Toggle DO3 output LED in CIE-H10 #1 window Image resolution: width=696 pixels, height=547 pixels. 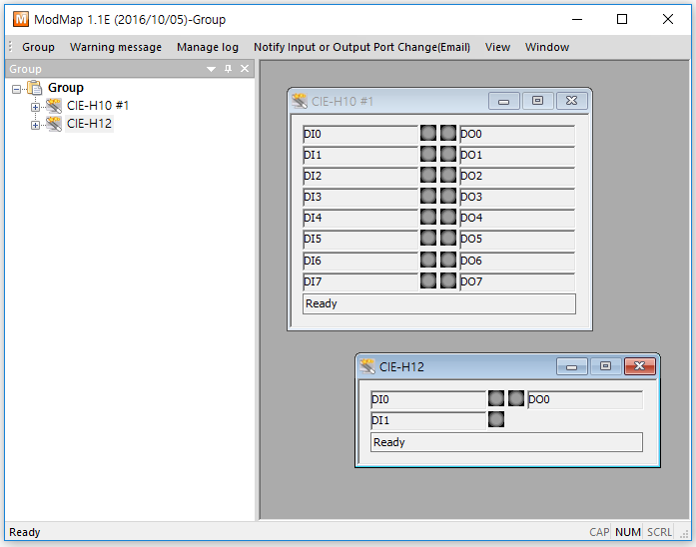click(x=448, y=196)
